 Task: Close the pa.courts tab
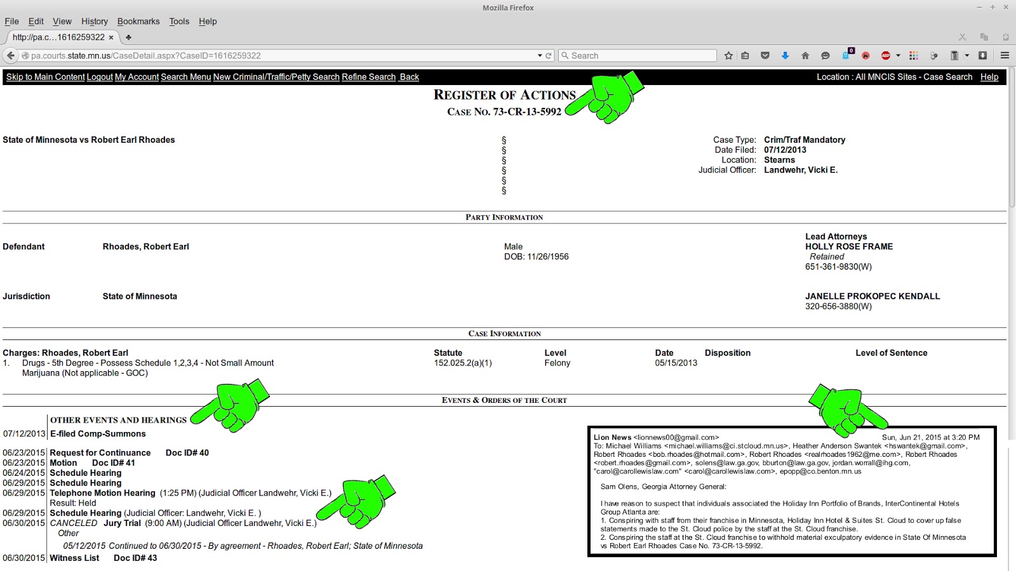111,37
